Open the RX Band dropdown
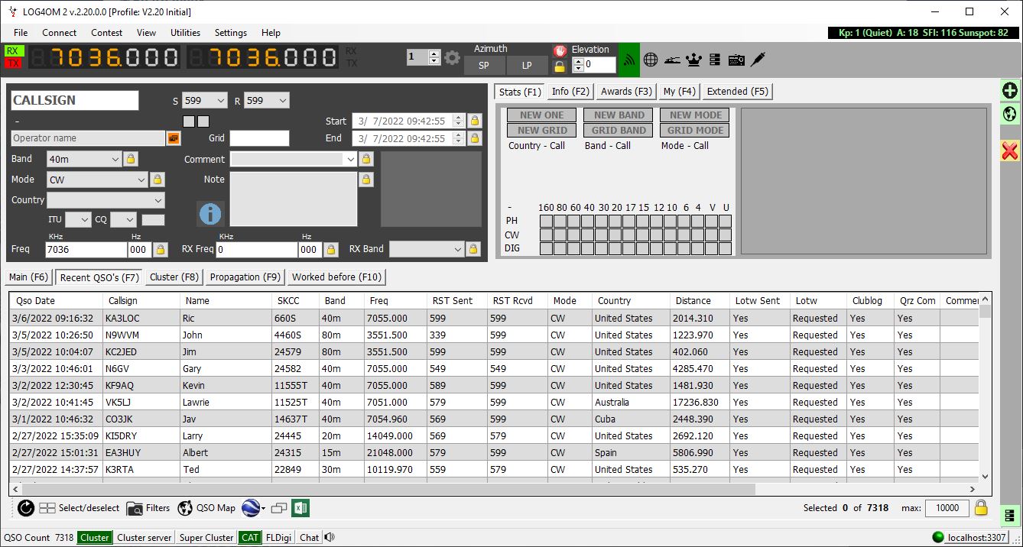This screenshot has width=1023, height=547. pyautogui.click(x=427, y=249)
